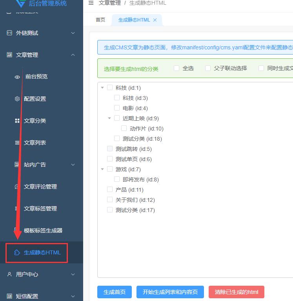Click the link icon beside 外链测试
Screen dimensions: 293x301
pos(9,33)
